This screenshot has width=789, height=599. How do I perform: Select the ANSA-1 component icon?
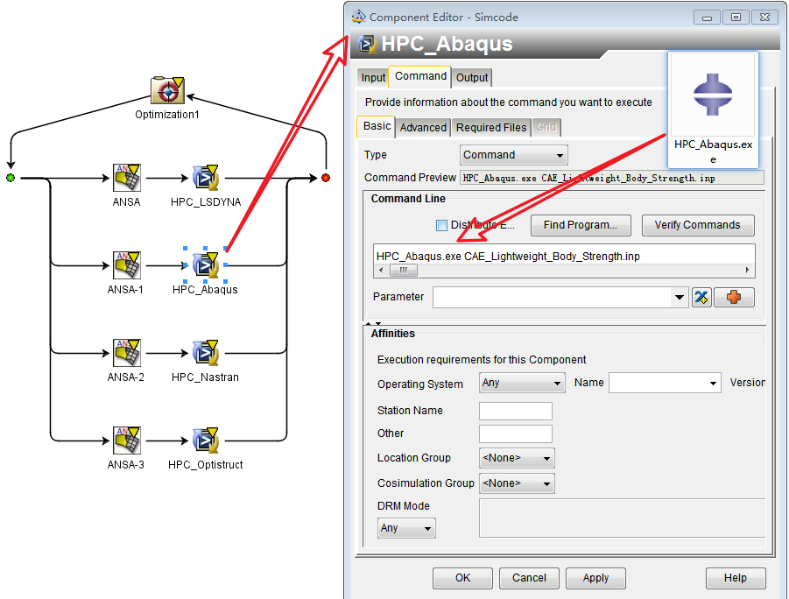pyautogui.click(x=127, y=265)
